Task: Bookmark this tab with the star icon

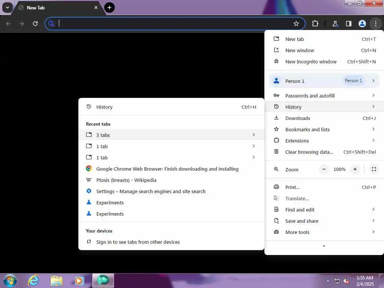Action: click(x=296, y=24)
